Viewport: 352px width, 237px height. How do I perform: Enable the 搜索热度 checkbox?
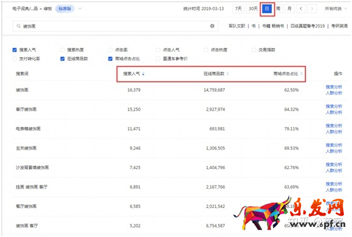[62, 50]
